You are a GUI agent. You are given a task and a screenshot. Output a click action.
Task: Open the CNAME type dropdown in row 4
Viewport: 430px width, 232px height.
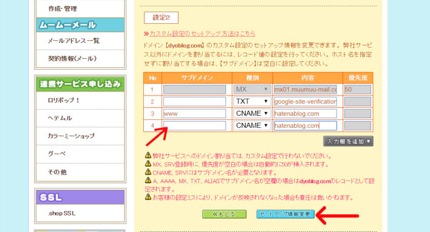coord(252,125)
